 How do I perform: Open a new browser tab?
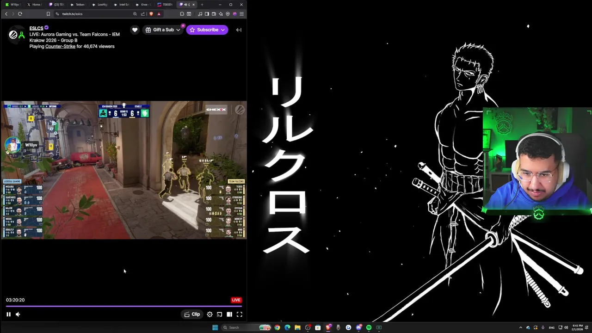click(x=202, y=5)
